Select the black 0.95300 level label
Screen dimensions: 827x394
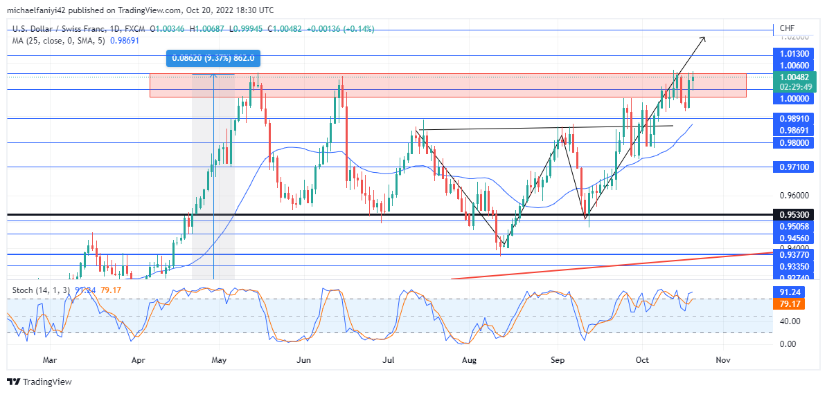tap(794, 214)
